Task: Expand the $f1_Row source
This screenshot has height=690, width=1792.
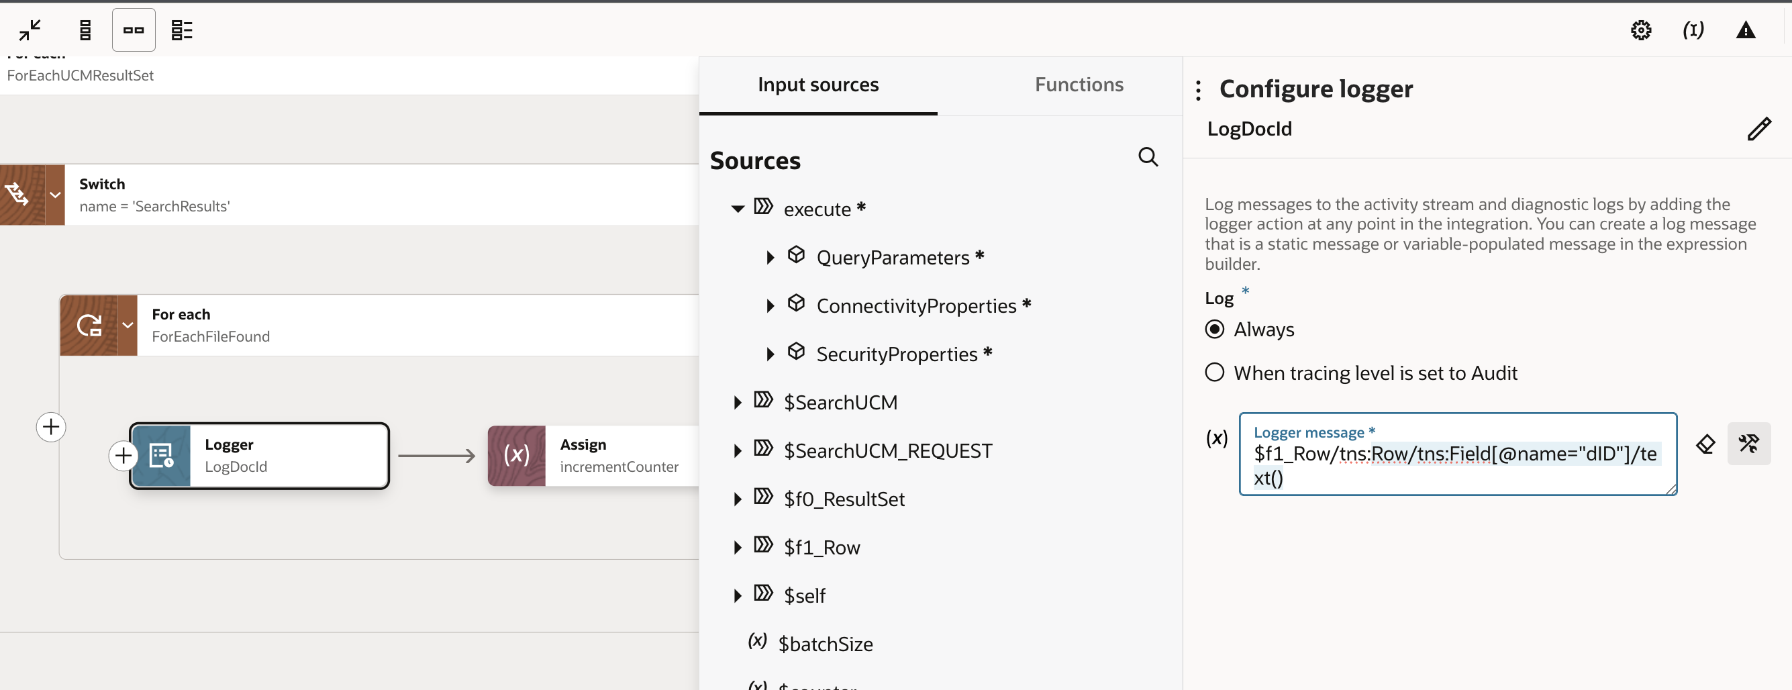Action: pyautogui.click(x=738, y=547)
